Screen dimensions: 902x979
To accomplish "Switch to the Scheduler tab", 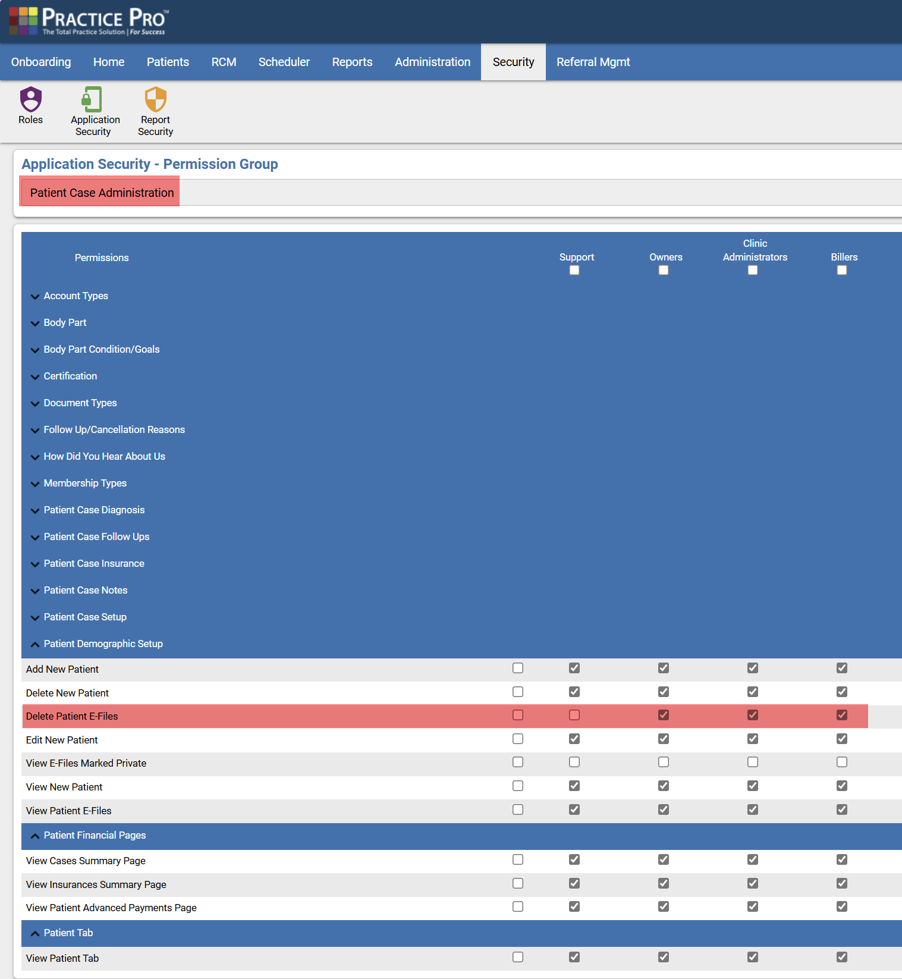I will point(284,62).
